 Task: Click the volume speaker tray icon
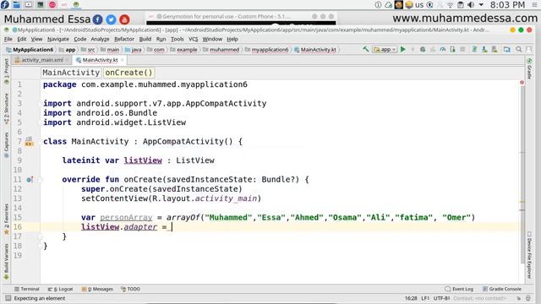471,5
